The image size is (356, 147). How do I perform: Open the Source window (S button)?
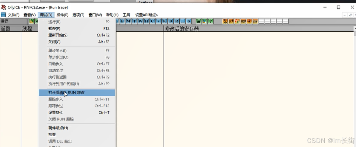click(188, 21)
